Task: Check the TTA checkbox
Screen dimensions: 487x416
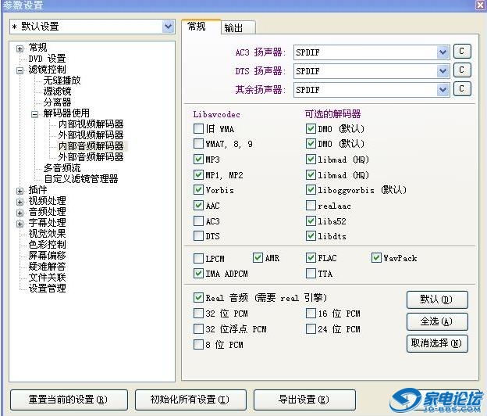Action: (x=311, y=273)
